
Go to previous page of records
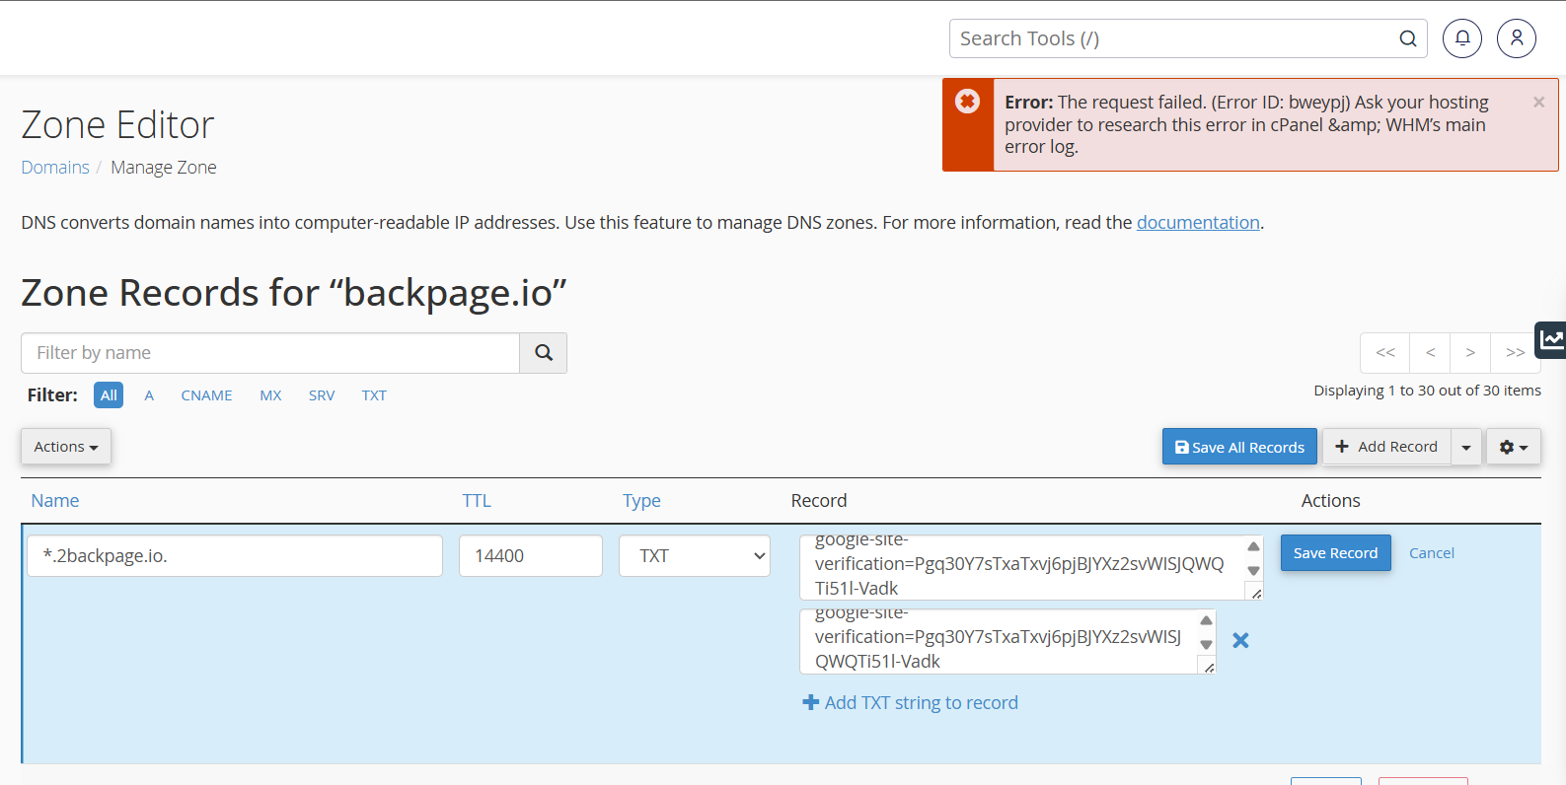click(1431, 353)
